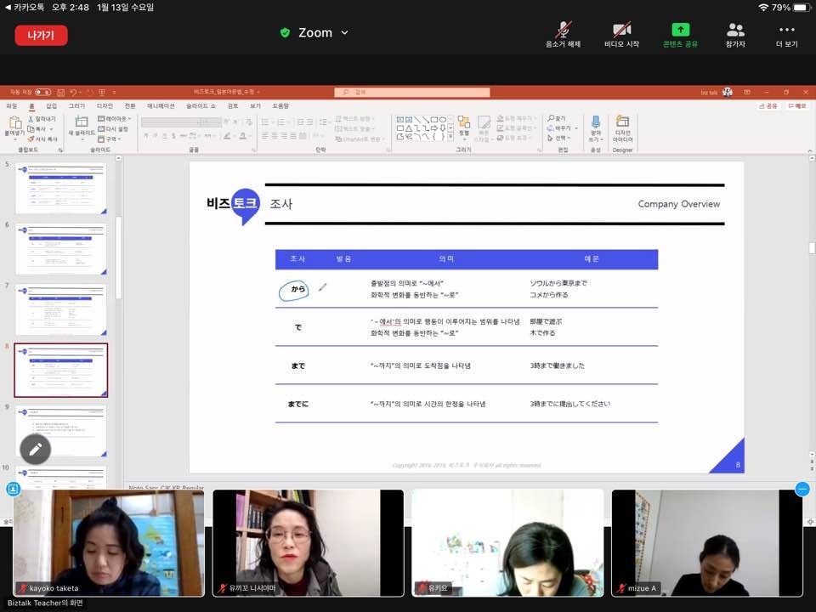The width and height of the screenshot is (816, 612).
Task: Expand the 붙여넣기 paste options arrow
Action: click(14, 139)
